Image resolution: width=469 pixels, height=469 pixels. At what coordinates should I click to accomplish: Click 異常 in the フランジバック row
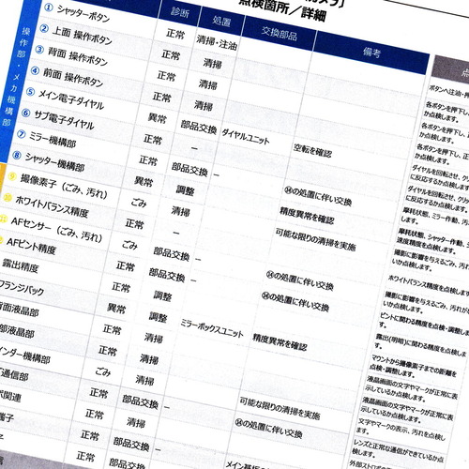(116, 308)
